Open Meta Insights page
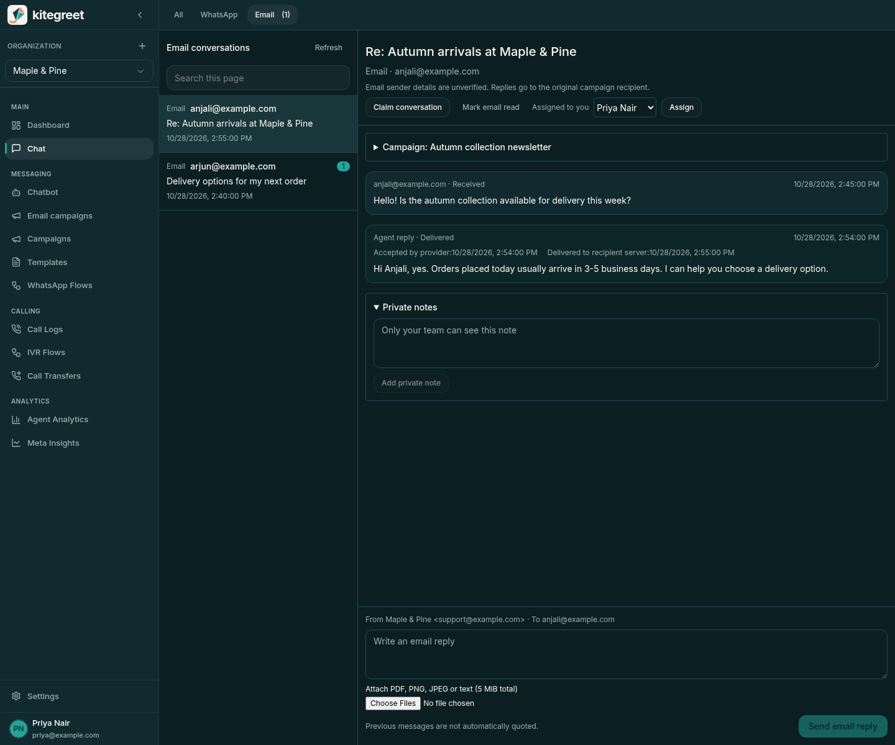Screen dimensions: 895x745 [x=79, y=443]
